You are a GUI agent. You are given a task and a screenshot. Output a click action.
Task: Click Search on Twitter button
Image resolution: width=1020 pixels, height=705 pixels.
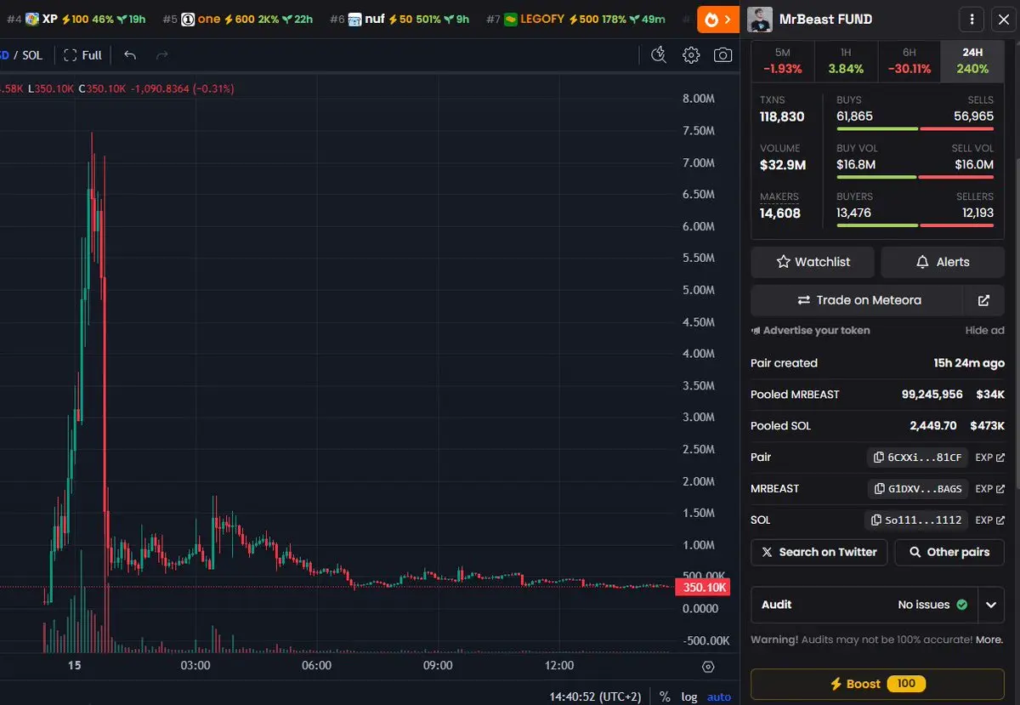[819, 552]
